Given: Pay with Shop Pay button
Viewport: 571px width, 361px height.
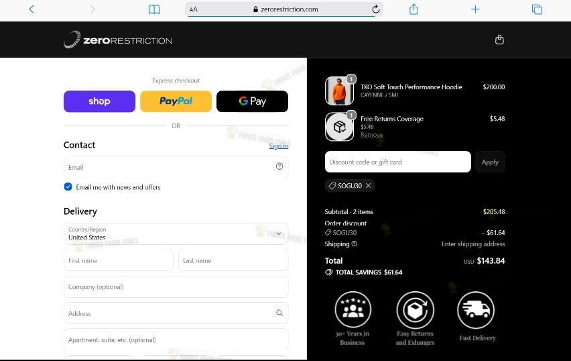Looking at the screenshot, I should (99, 101).
